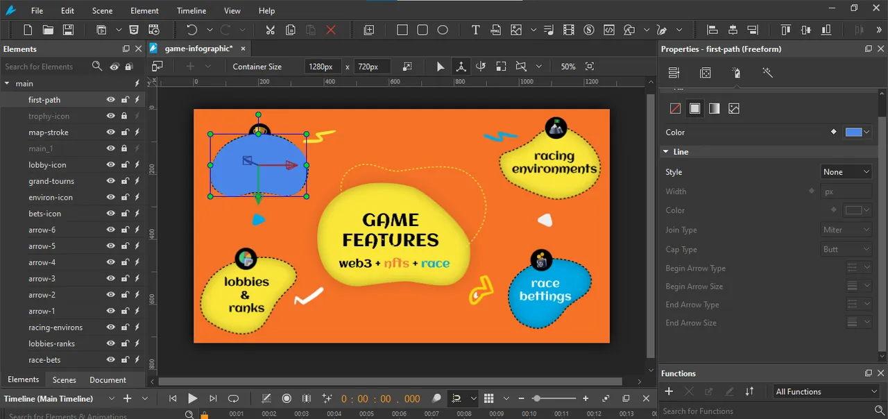Viewport: 888px width, 419px height.
Task: Click the Align Left icon
Action: [x=712, y=30]
